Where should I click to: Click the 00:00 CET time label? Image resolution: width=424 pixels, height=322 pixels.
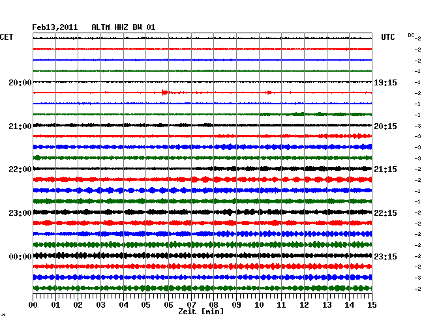pyautogui.click(x=20, y=257)
